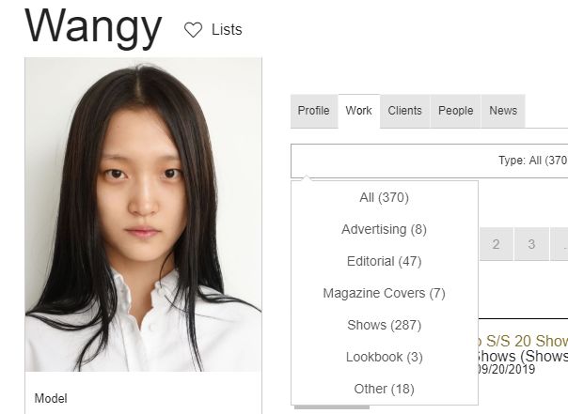Collapse the Type: All dropdown
Viewport: 568px width, 414px height.
click(x=429, y=161)
